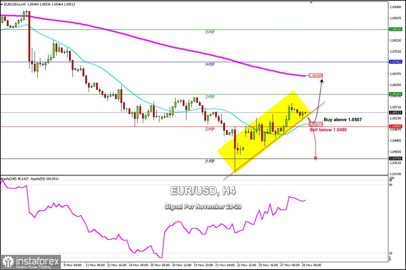
Task: Click the 1.04030 value on price axis
Action: click(x=395, y=152)
